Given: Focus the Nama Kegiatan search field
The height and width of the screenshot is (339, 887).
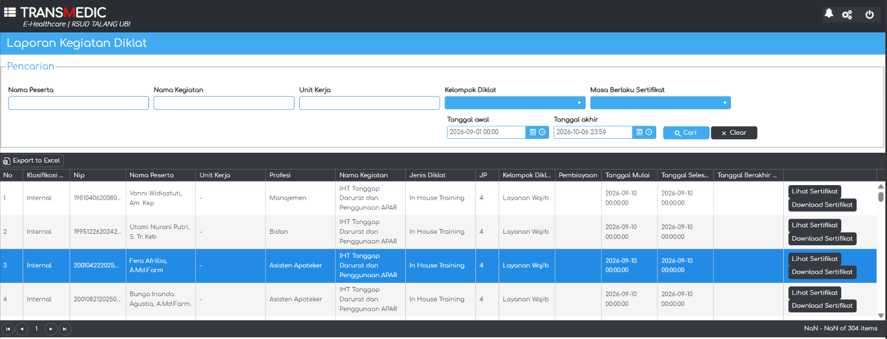Looking at the screenshot, I should pyautogui.click(x=224, y=103).
